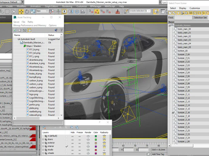Click the Display Shapes filter icon in Select From Scene
This screenshot has width=209, height=156.
[x=174, y=13]
